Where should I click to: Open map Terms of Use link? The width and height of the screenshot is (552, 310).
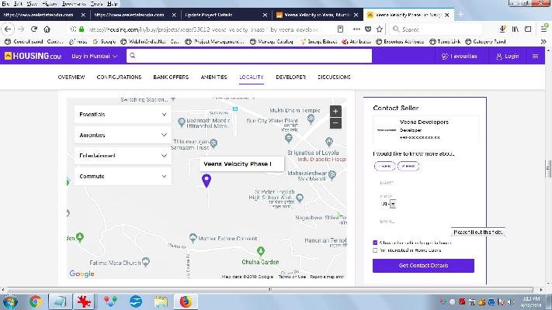(x=292, y=277)
